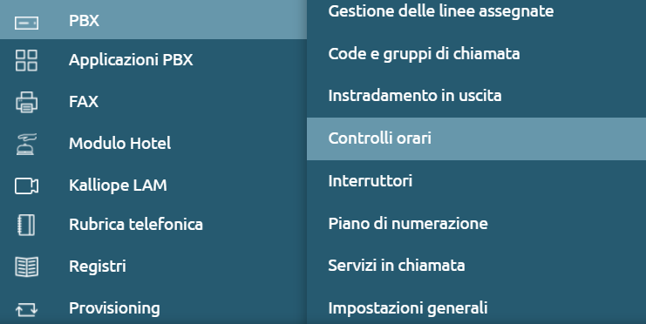Open Servizi in chiamata

pos(476,266)
